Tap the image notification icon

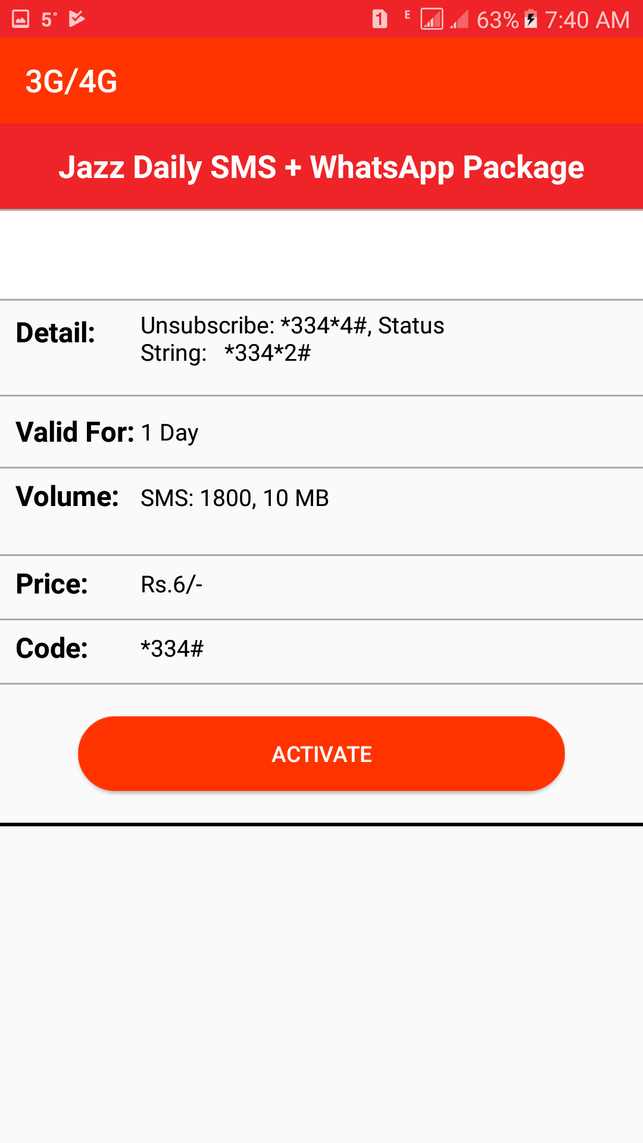coord(21,20)
